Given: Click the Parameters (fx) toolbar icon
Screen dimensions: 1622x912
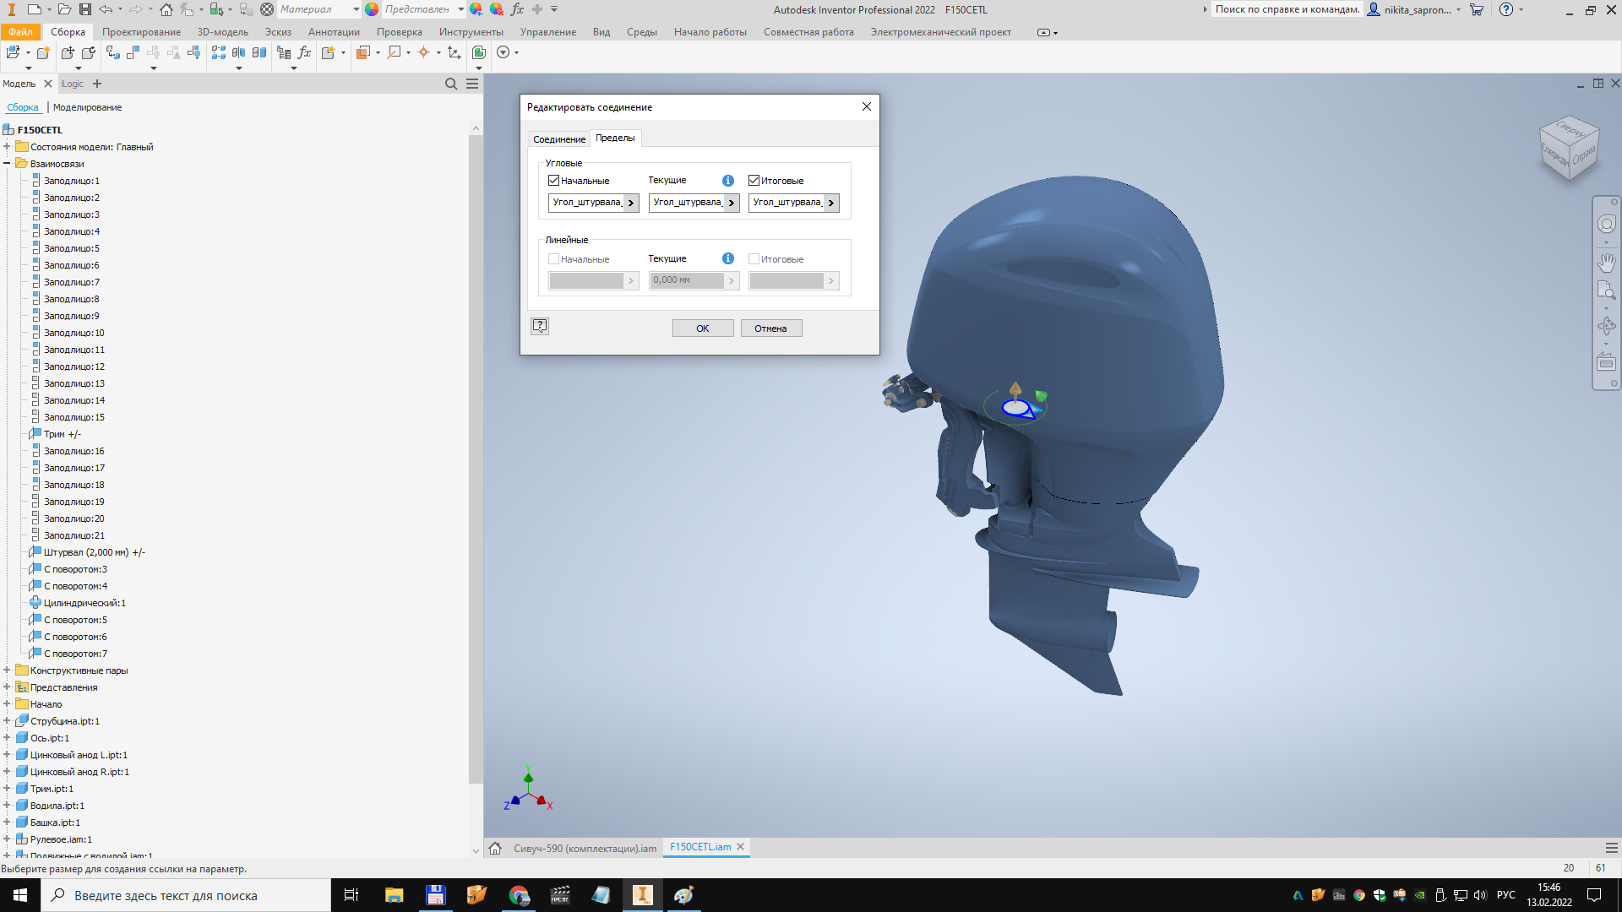Looking at the screenshot, I should (x=305, y=52).
